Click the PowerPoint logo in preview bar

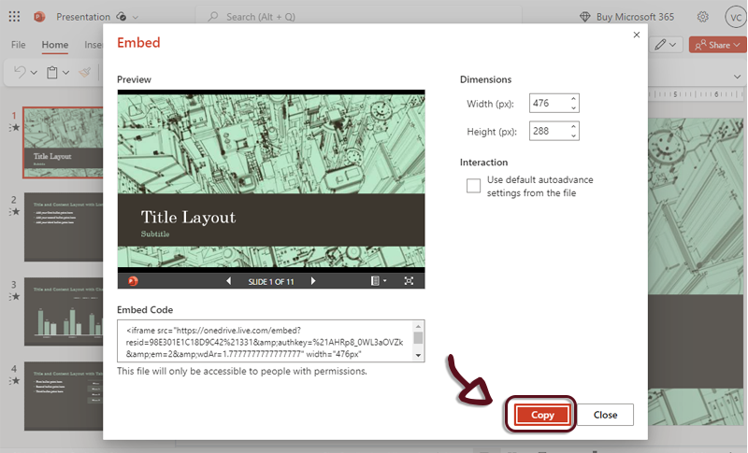132,281
